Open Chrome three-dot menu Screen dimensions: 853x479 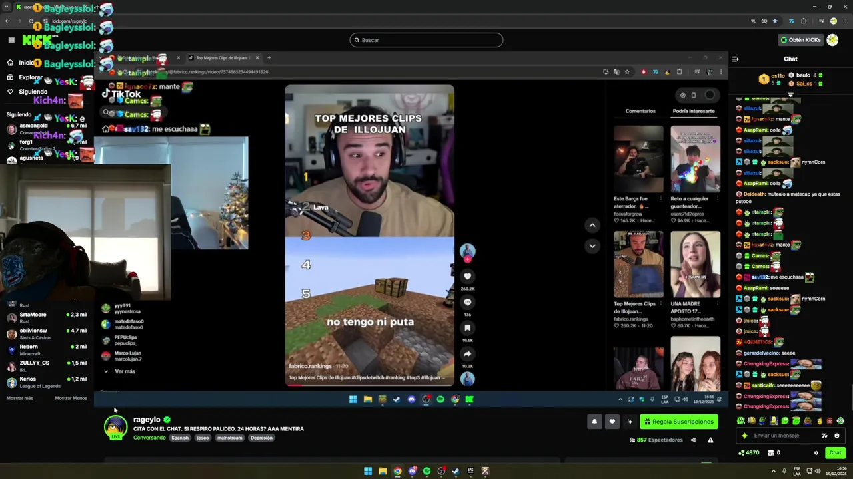844,21
